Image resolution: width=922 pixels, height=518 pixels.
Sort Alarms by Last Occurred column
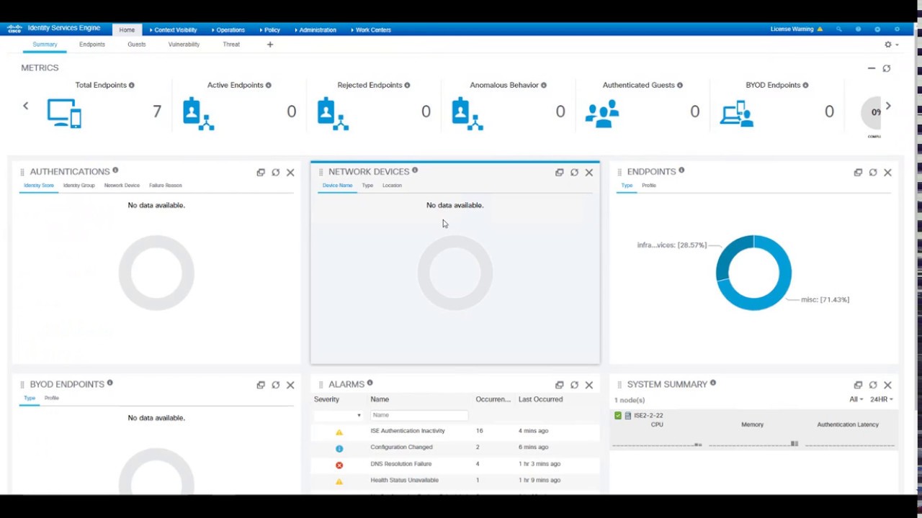pos(540,399)
